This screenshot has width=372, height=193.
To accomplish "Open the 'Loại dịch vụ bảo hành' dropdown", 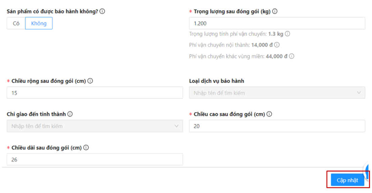I will click(272, 93).
